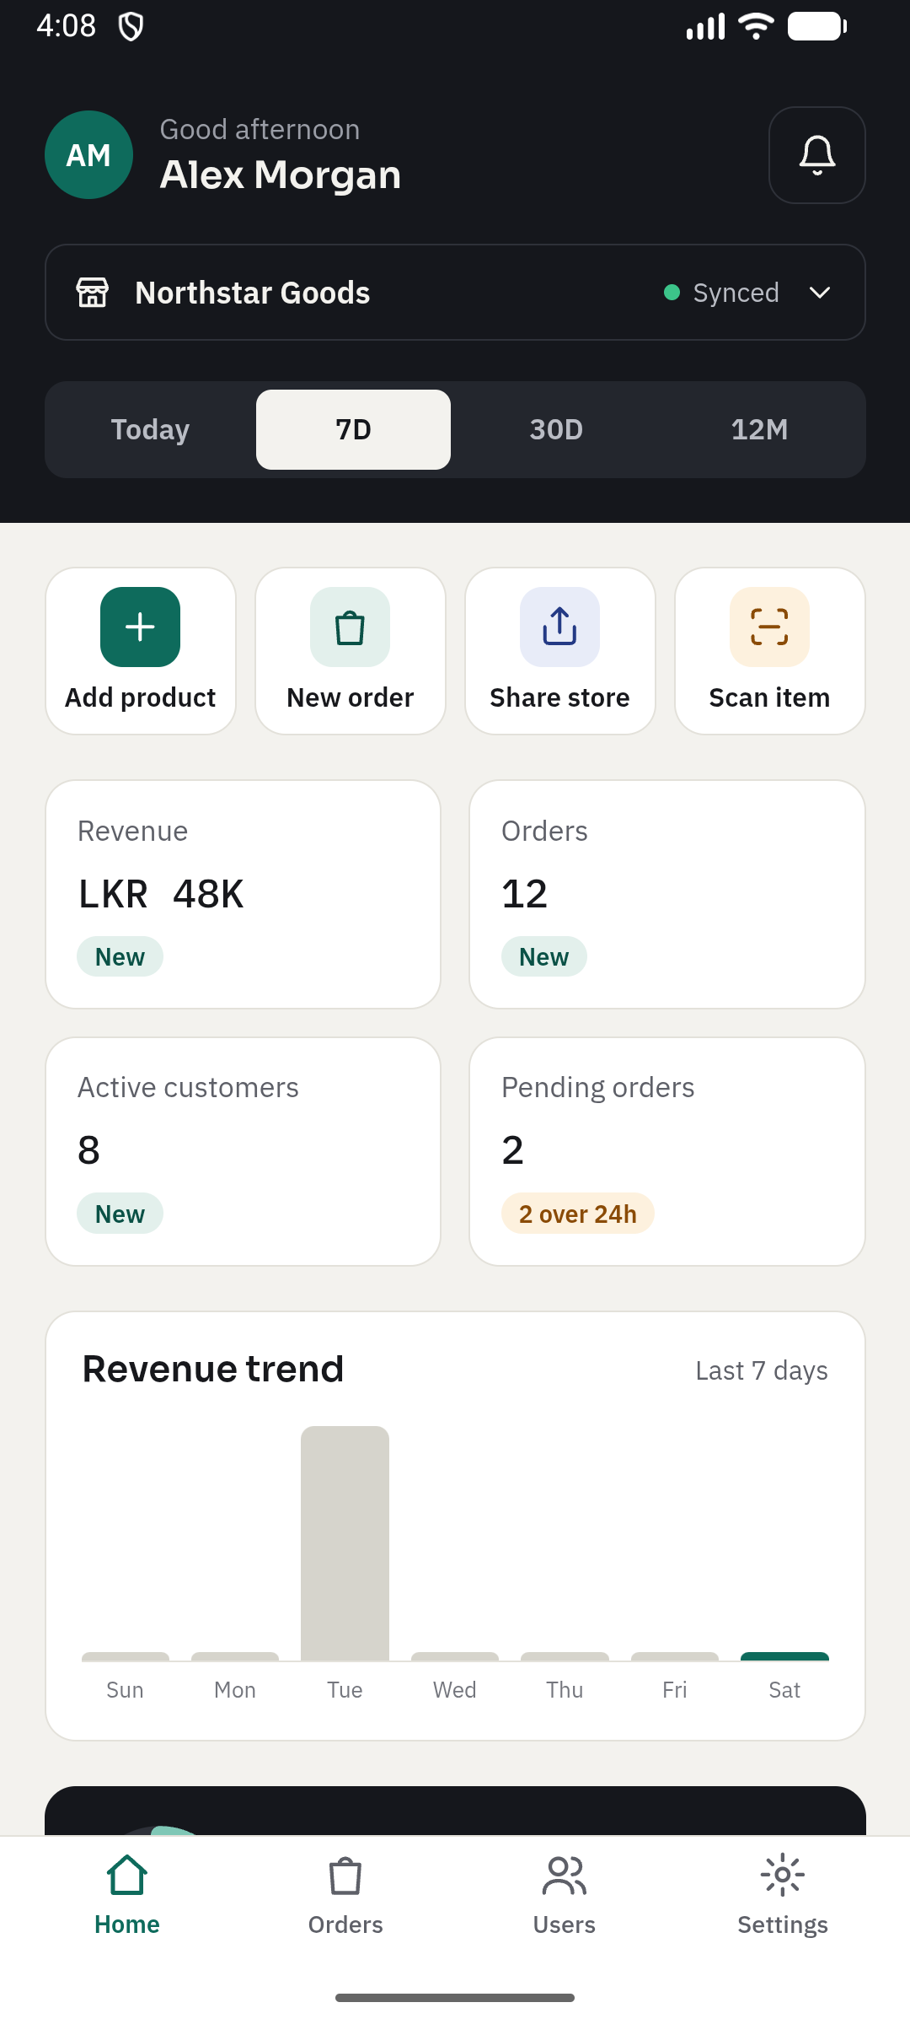Screen dimensions: 910x2024
Task: Click the Wed axis label
Action: click(455, 1690)
